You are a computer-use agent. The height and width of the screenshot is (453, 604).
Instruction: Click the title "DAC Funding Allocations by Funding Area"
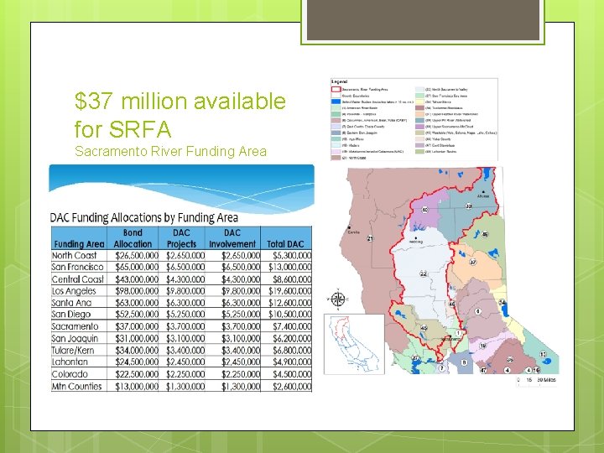143,217
